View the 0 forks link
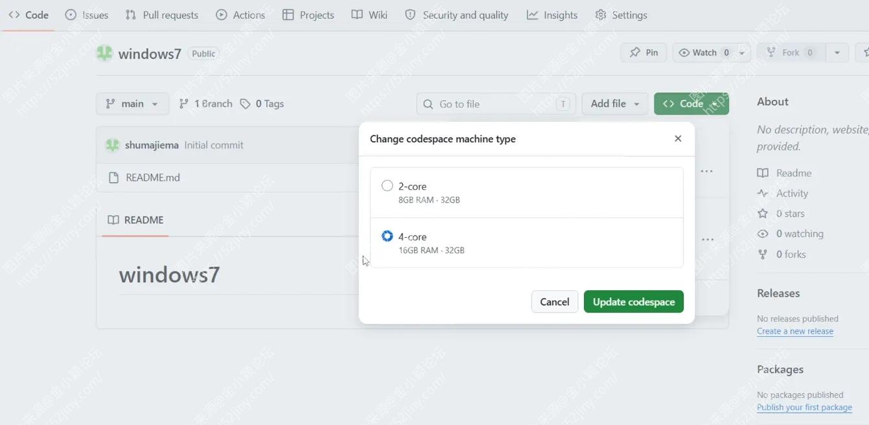Screen dimensions: 869x425 pyautogui.click(x=782, y=255)
